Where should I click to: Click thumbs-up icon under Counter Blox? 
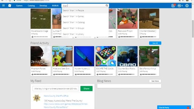click(119, 74)
